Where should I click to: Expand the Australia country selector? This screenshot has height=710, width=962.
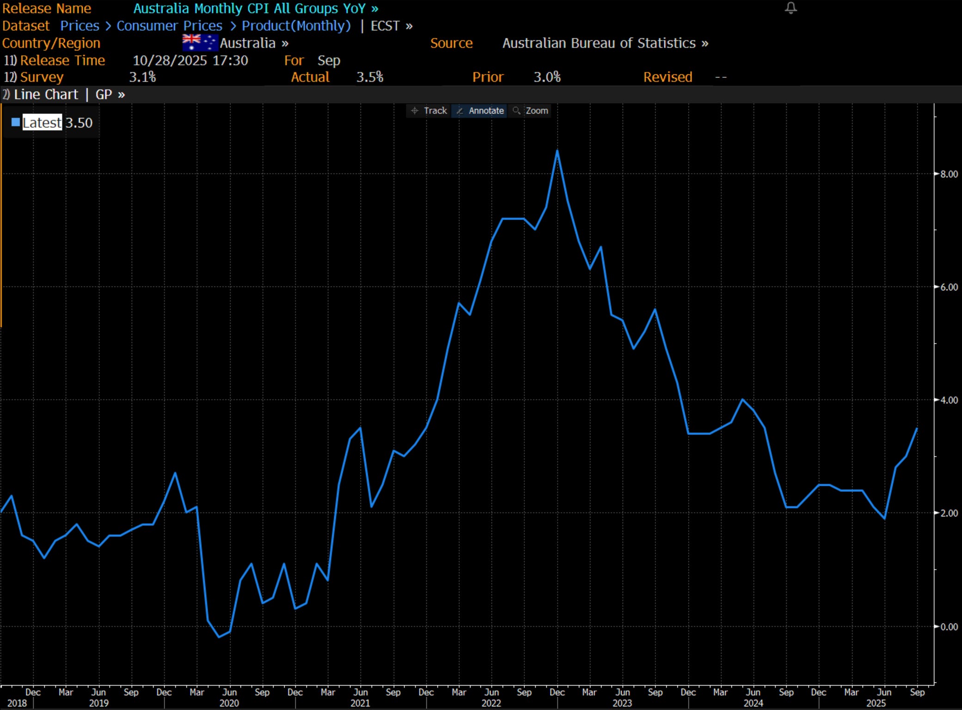point(254,43)
